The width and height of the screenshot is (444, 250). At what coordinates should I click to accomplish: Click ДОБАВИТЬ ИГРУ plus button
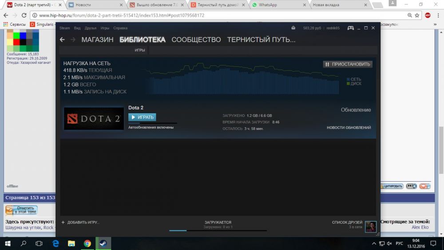[80, 222]
